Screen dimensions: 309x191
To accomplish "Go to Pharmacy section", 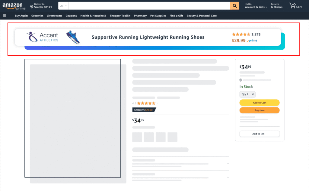I will point(140,16).
